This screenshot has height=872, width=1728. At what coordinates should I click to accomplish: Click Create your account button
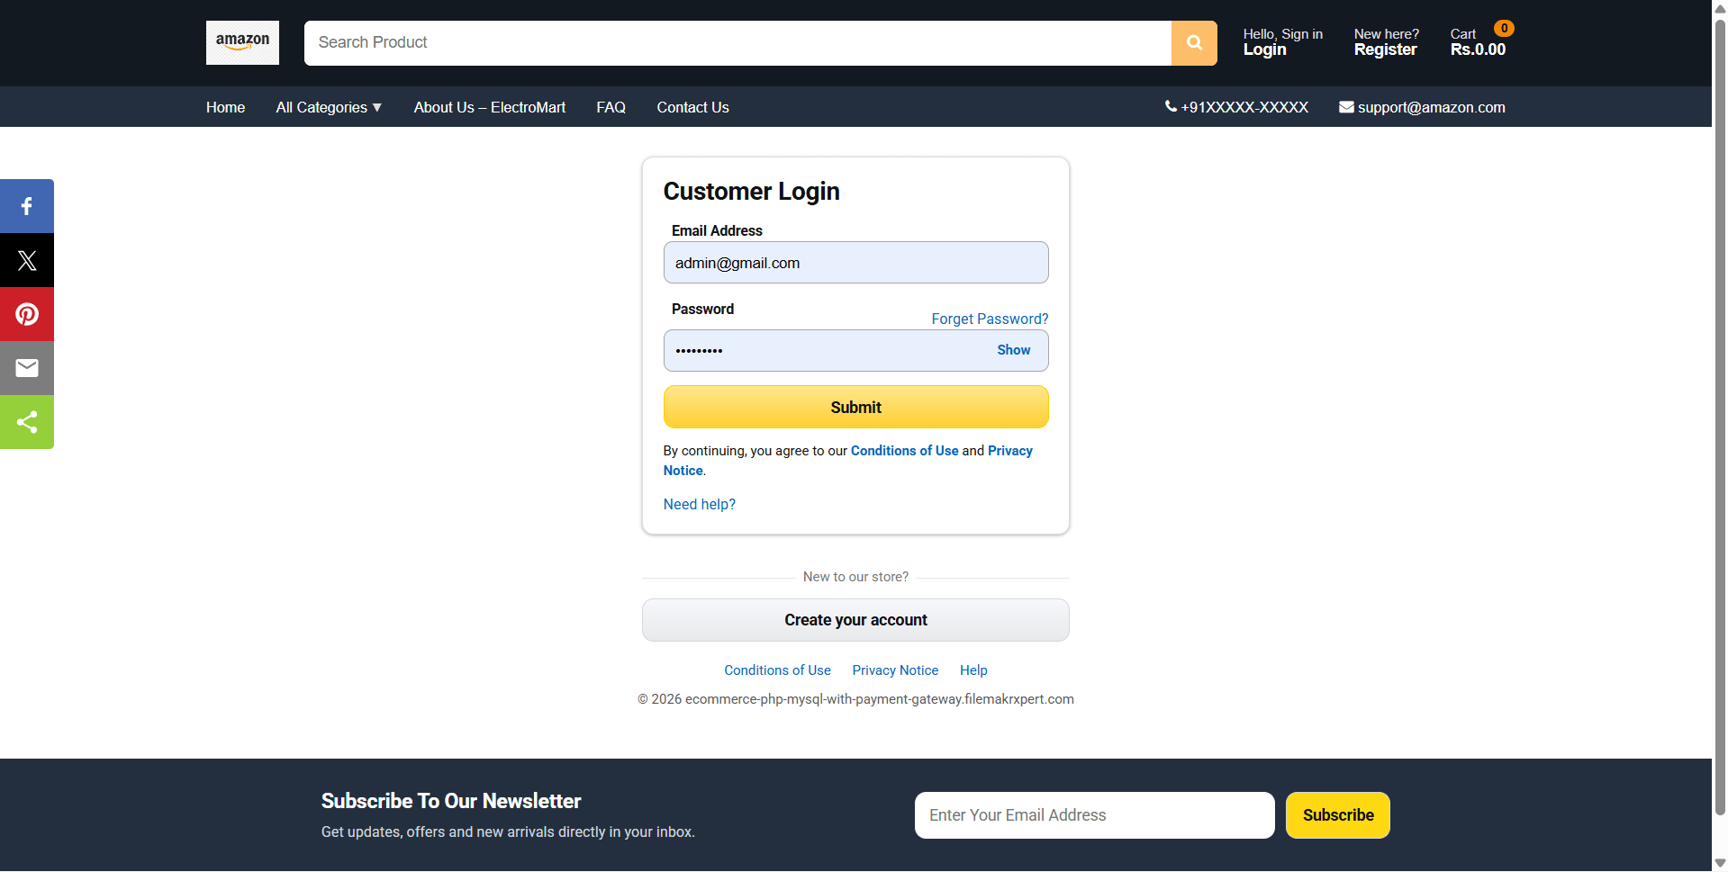click(x=855, y=620)
